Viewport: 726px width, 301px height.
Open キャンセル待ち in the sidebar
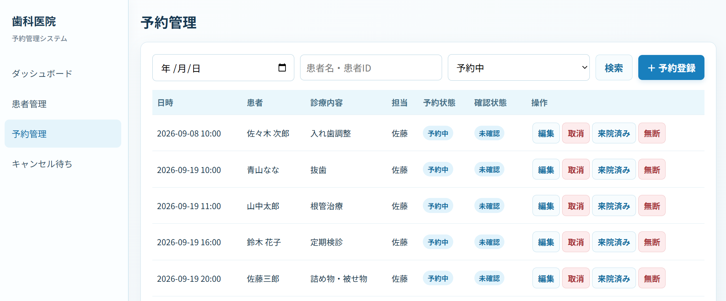42,164
